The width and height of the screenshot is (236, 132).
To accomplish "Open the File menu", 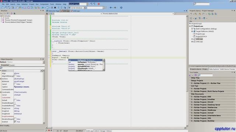I will (x=3, y=4).
